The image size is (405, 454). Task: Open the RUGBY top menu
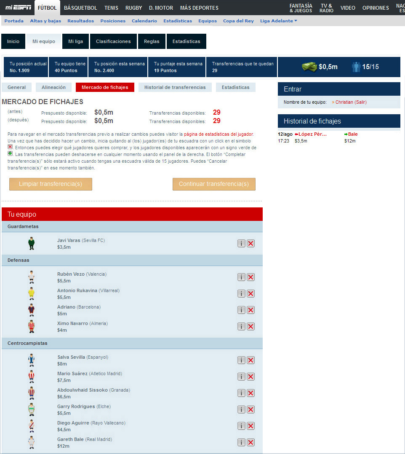coord(133,8)
